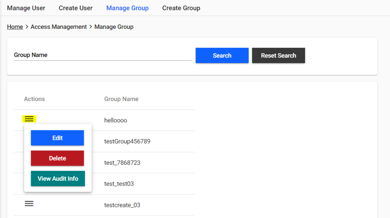The height and width of the screenshot is (218, 390).
Task: Choose Edit from the actions popup
Action: coord(57,138)
